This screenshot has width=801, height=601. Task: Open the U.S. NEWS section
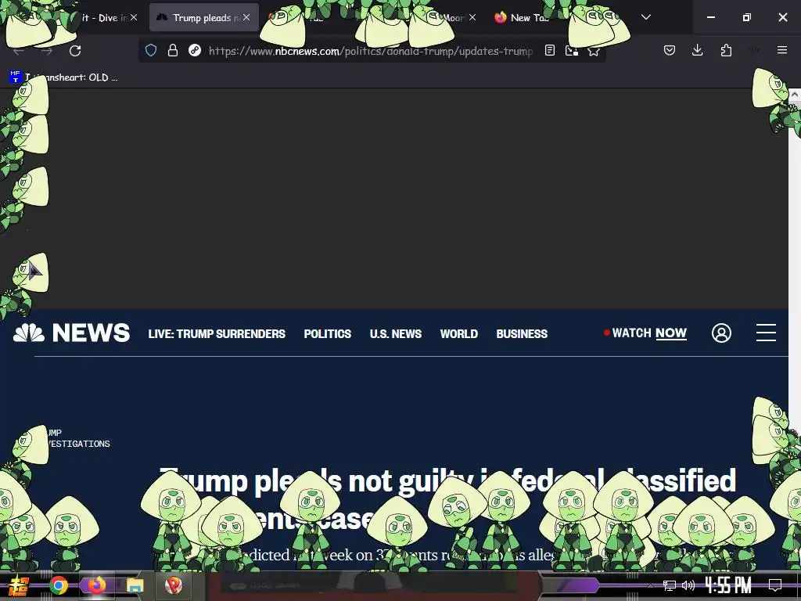(x=395, y=333)
